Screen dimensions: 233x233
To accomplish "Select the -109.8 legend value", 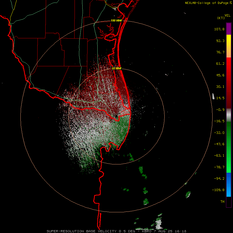I will coord(218,190).
